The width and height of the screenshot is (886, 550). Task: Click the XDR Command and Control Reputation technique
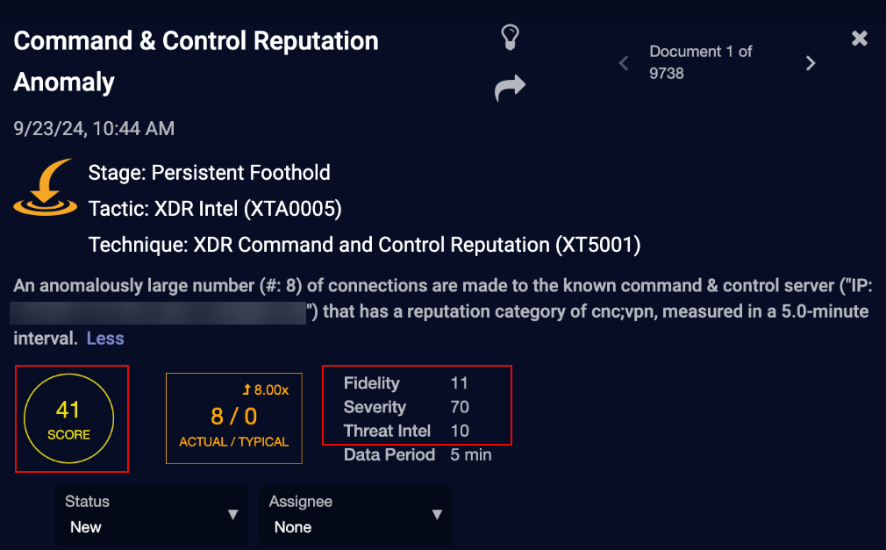(x=364, y=245)
